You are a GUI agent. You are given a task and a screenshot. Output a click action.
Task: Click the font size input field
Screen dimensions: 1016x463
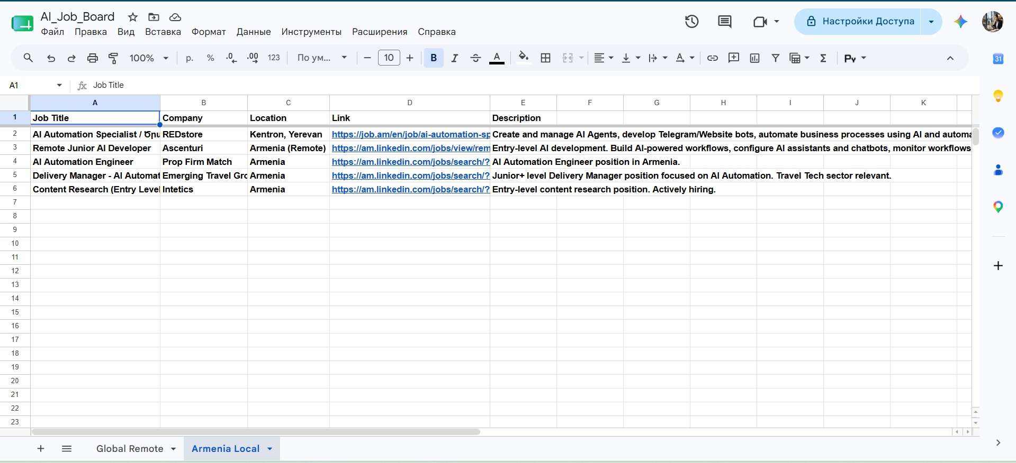click(389, 58)
